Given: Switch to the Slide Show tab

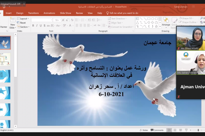Looking at the screenshot, I should [66, 13].
